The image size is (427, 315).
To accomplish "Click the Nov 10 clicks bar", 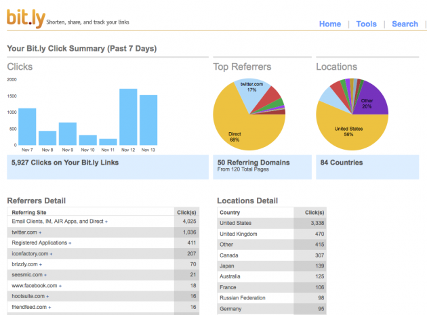I will pyautogui.click(x=87, y=140).
